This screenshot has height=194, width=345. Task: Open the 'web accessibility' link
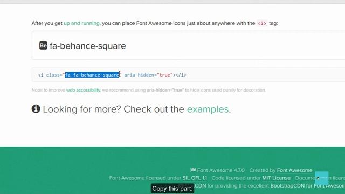[x=83, y=90]
